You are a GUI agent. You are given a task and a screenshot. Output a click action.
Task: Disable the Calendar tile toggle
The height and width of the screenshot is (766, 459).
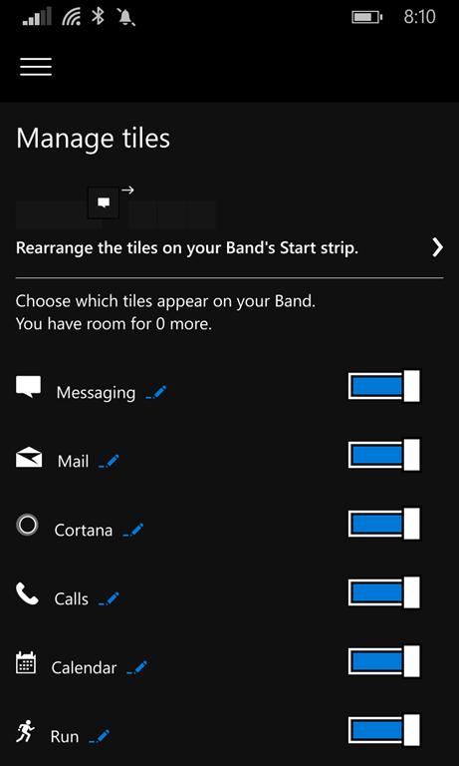point(384,661)
